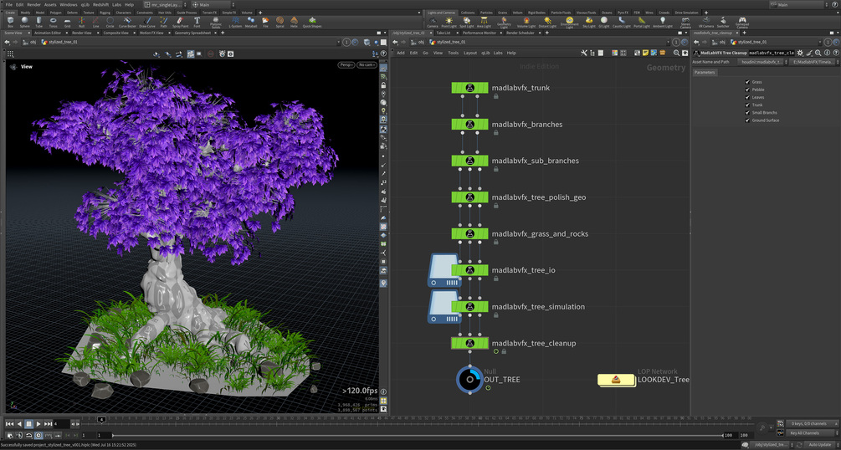Choose the Spiral shelf tool
The width and height of the screenshot is (841, 450).
click(x=279, y=22)
